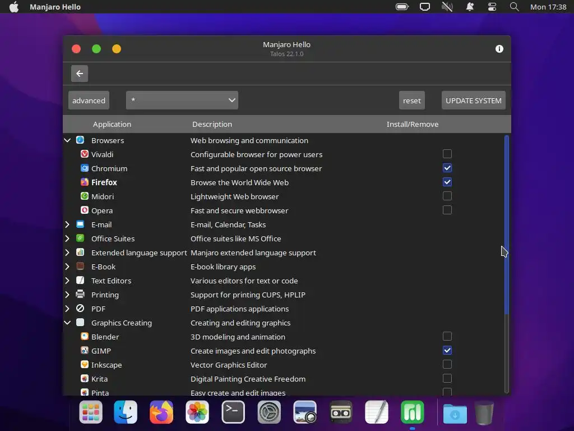Image resolution: width=574 pixels, height=431 pixels.
Task: Open the Trash in the dock
Action: pos(484,413)
